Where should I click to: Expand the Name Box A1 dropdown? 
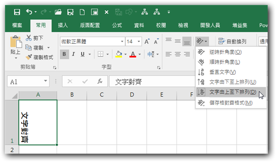[x=46, y=81]
